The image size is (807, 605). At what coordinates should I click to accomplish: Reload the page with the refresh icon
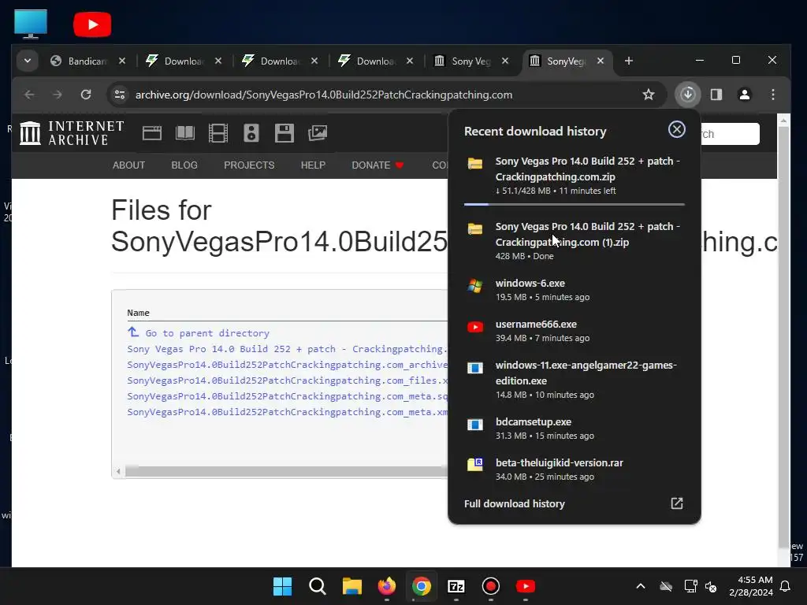86,95
